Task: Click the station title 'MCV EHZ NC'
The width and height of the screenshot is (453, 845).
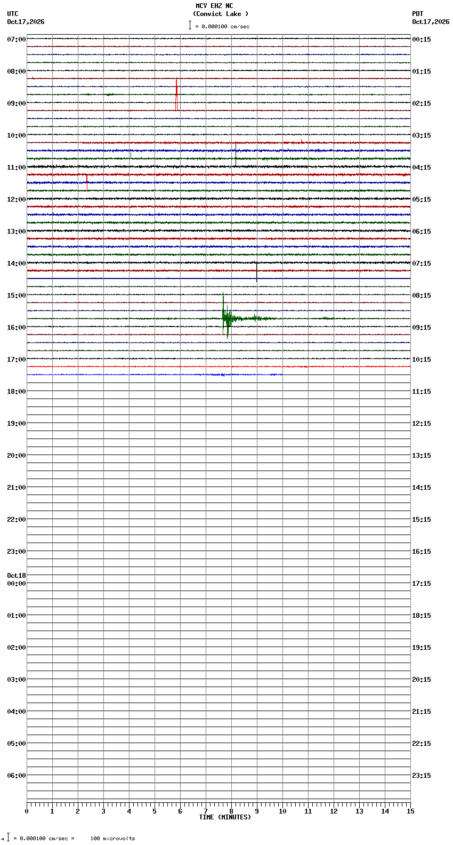Action: pyautogui.click(x=214, y=6)
